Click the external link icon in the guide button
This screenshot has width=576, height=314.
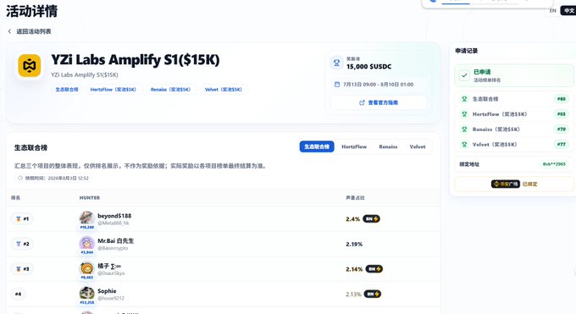(362, 102)
